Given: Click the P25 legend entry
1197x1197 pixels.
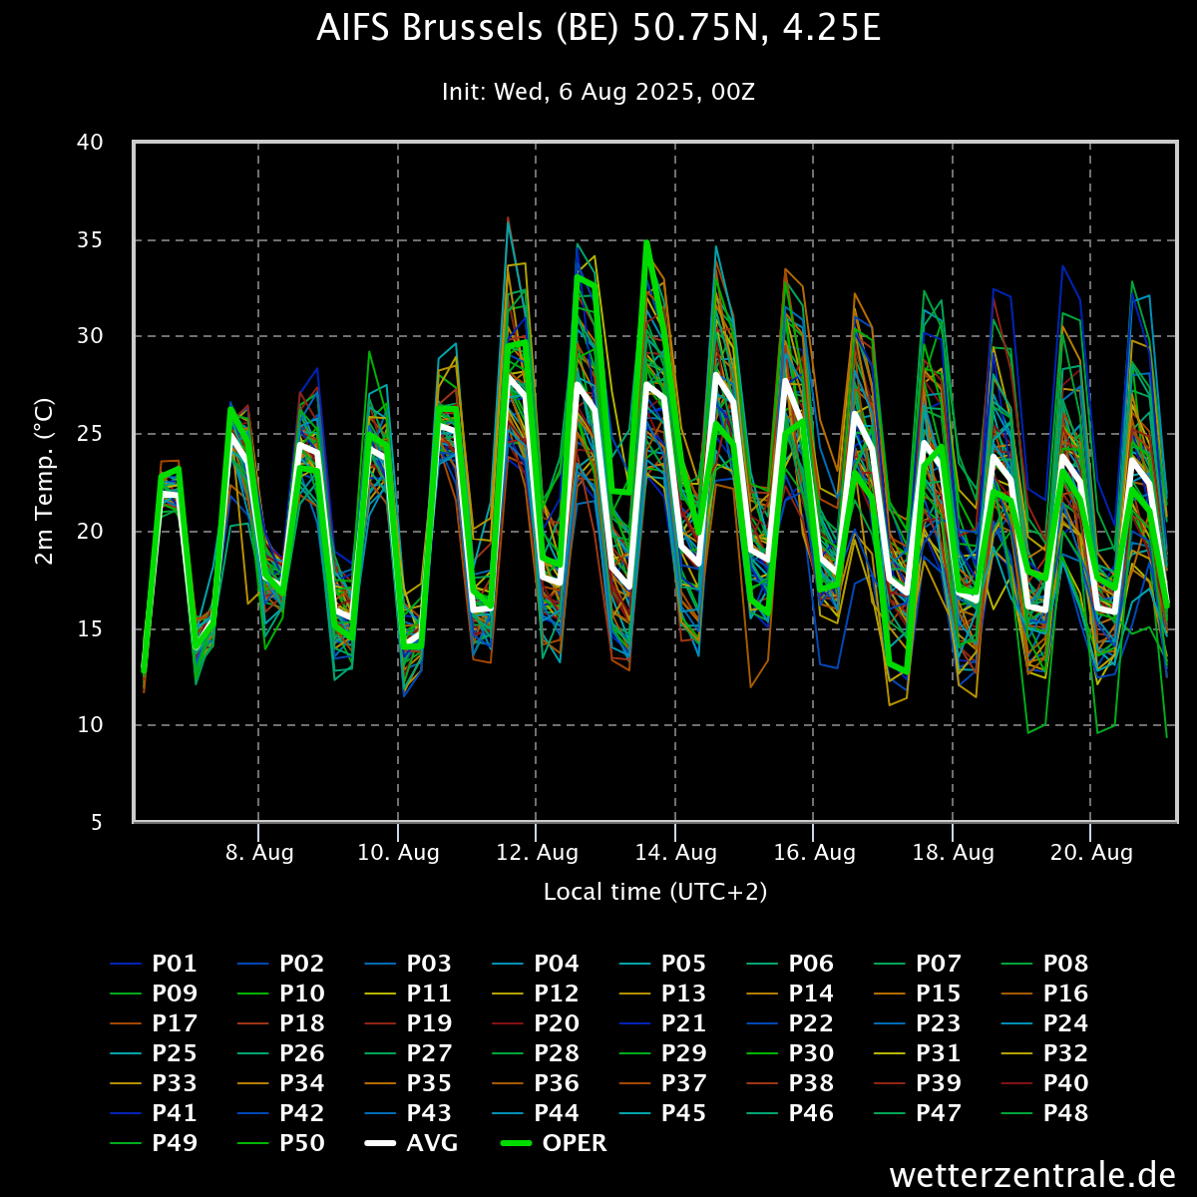Looking at the screenshot, I should click(154, 1053).
